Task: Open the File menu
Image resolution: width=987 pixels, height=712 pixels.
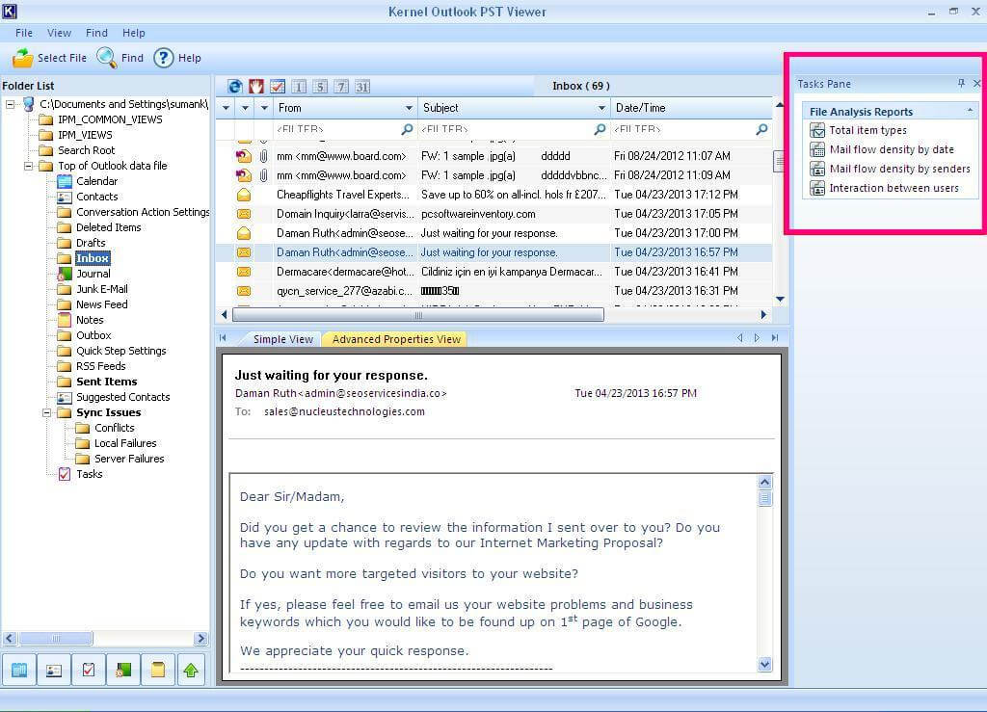Action: [24, 33]
